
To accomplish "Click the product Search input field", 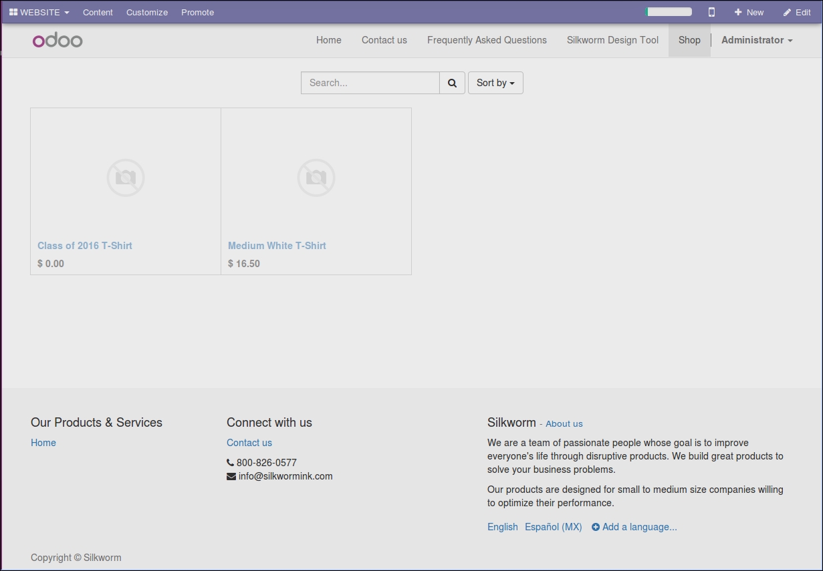I will [370, 83].
